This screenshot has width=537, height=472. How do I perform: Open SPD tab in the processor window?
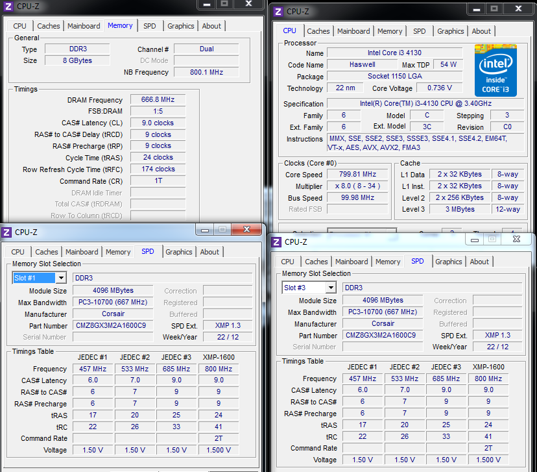(420, 31)
